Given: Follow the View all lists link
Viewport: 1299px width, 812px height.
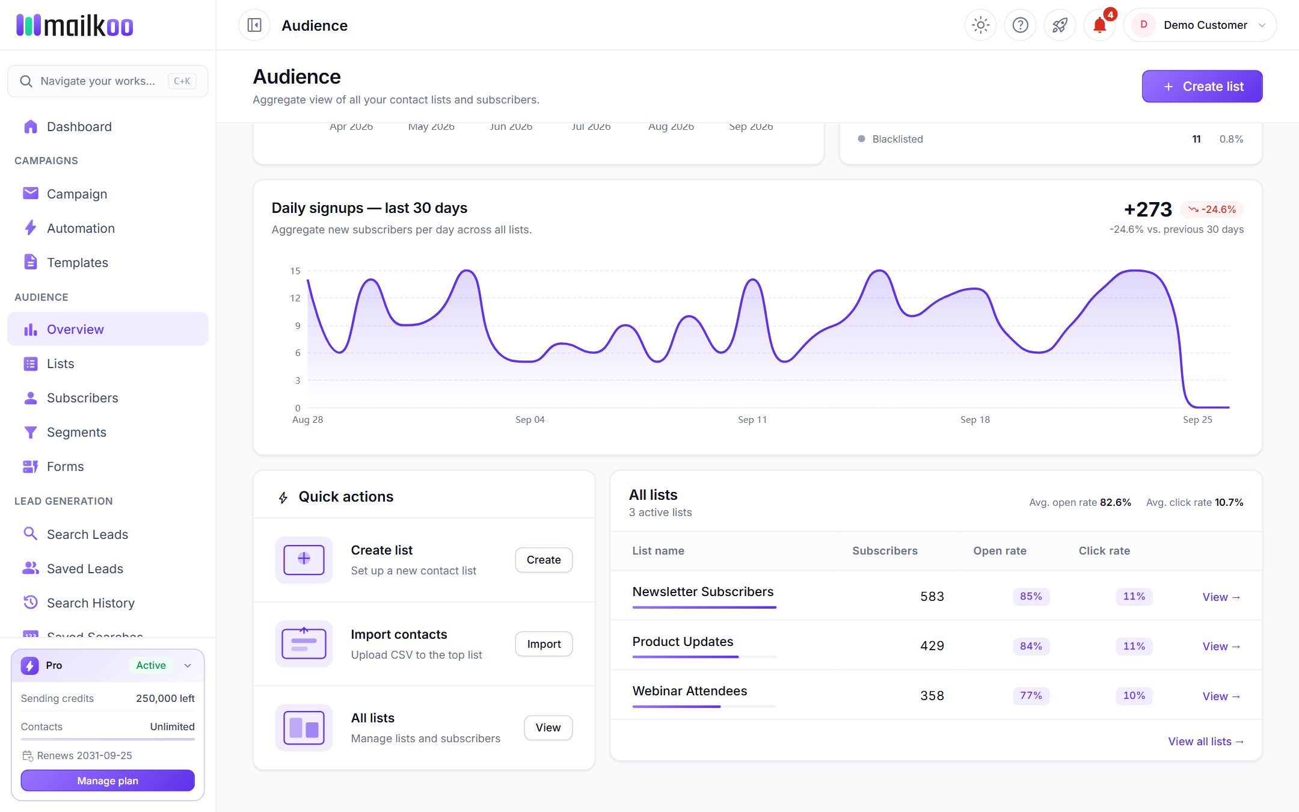Looking at the screenshot, I should (1206, 742).
